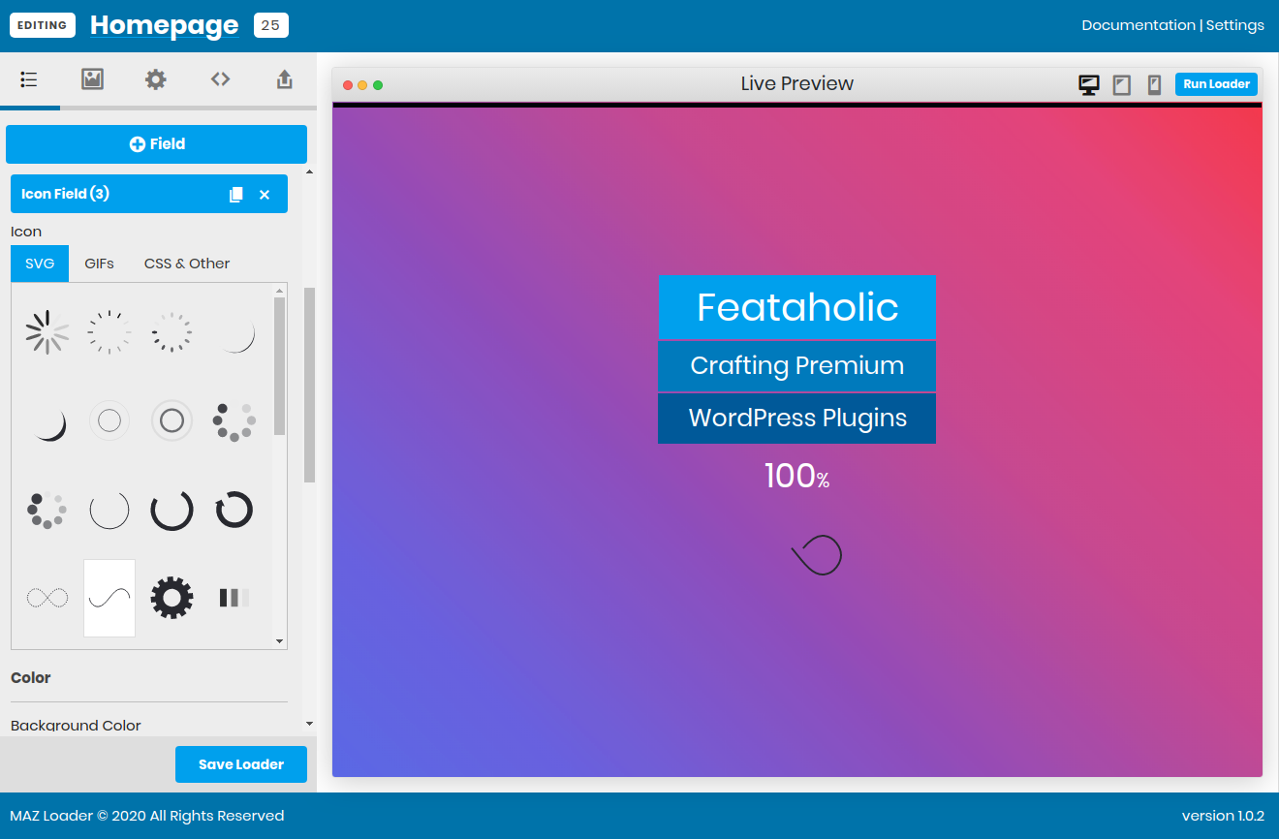Screen dimensions: 1279x839
Task: Select the Crafting Premium text in preview
Action: (797, 365)
